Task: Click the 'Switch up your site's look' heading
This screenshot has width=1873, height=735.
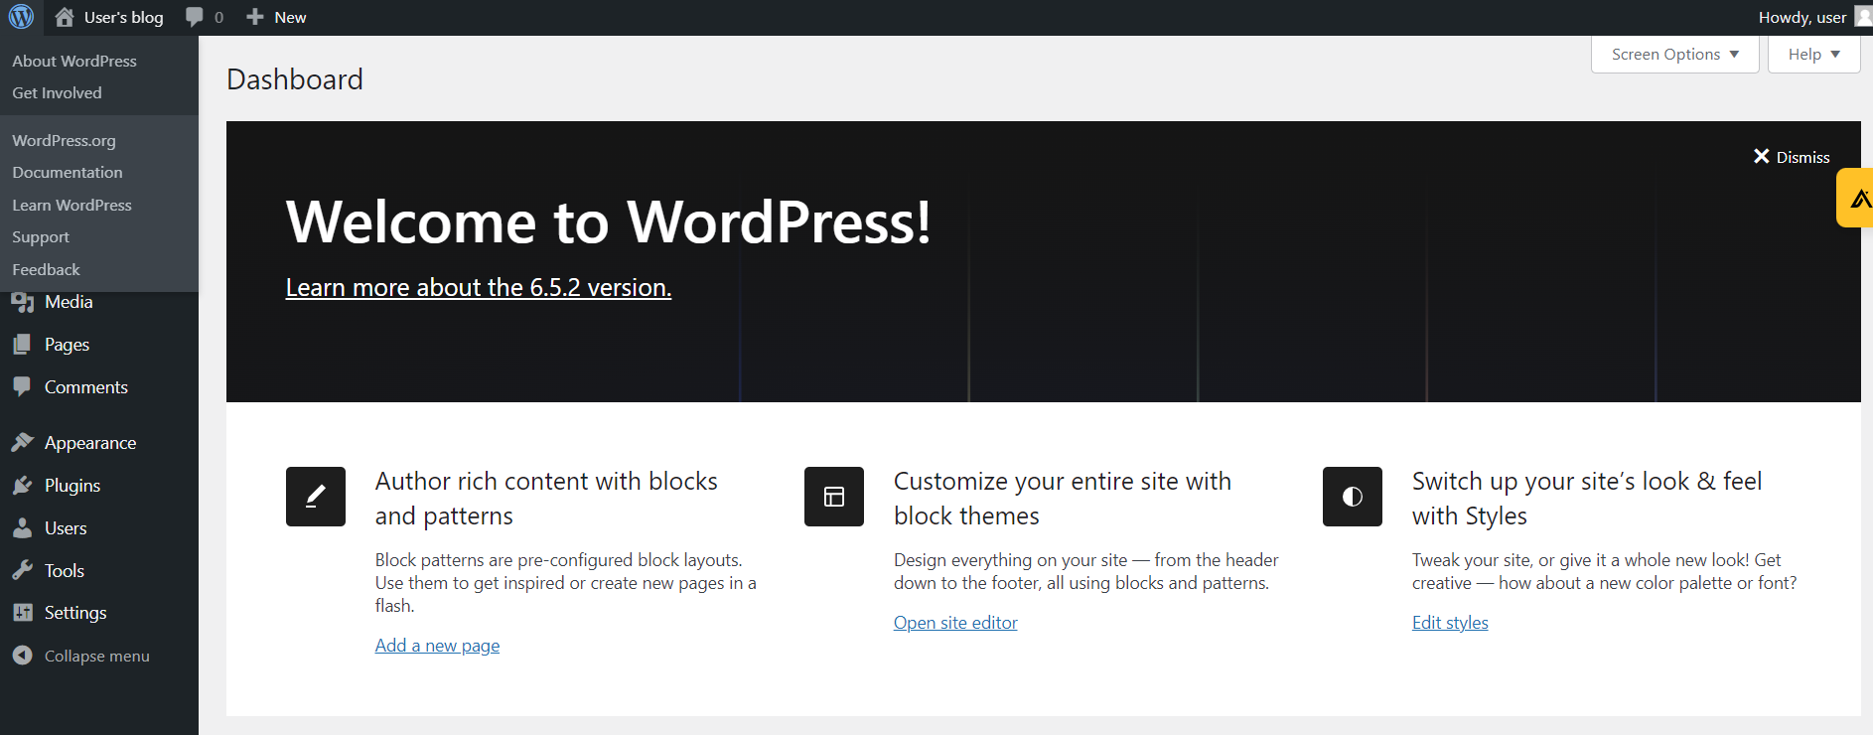Action: click(x=1587, y=499)
